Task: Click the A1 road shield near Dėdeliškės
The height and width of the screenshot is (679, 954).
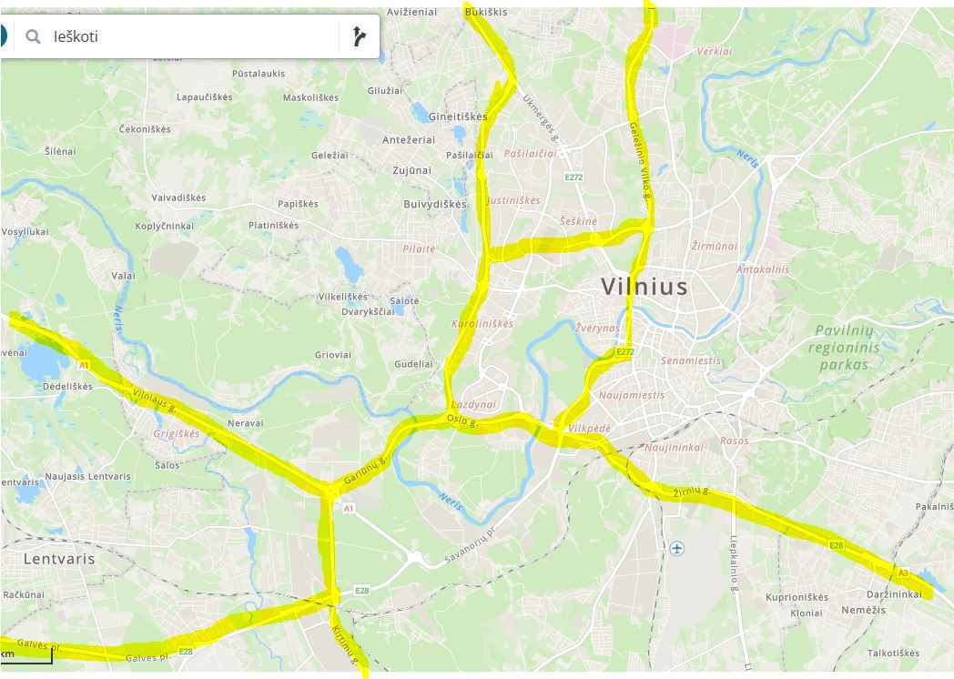Action: (x=84, y=365)
